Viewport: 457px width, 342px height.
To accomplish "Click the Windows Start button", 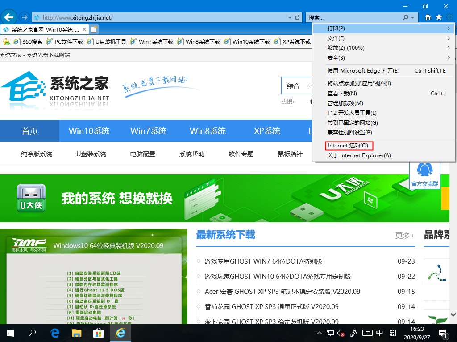I will 10,333.
